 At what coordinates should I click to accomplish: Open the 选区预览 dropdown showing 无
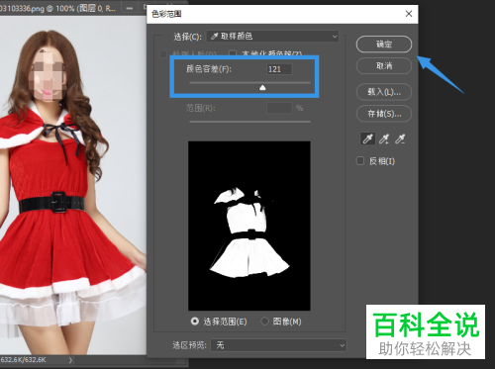point(278,345)
